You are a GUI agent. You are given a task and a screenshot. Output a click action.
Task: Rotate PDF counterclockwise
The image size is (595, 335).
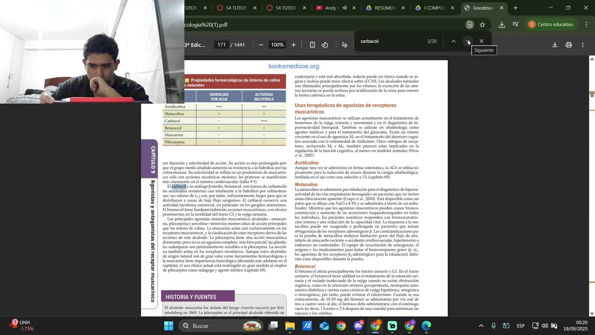pos(325,45)
